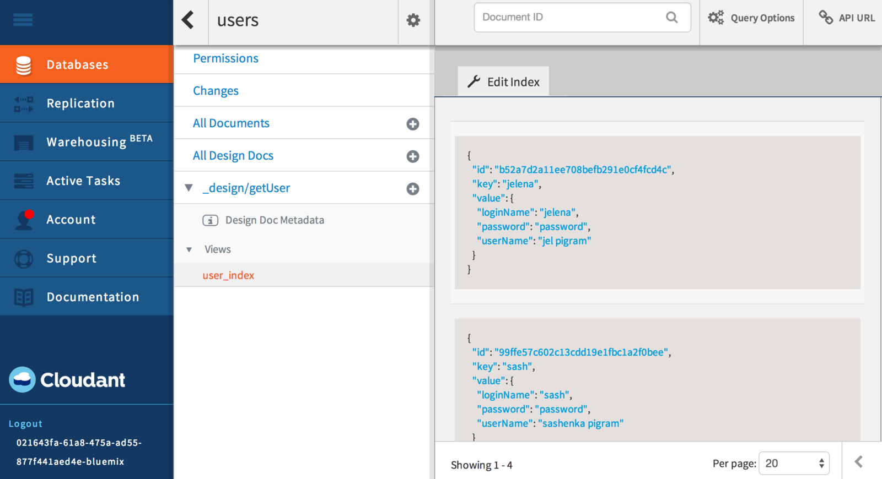The width and height of the screenshot is (882, 479).
Task: Add new item to _design/getUser
Action: (413, 189)
